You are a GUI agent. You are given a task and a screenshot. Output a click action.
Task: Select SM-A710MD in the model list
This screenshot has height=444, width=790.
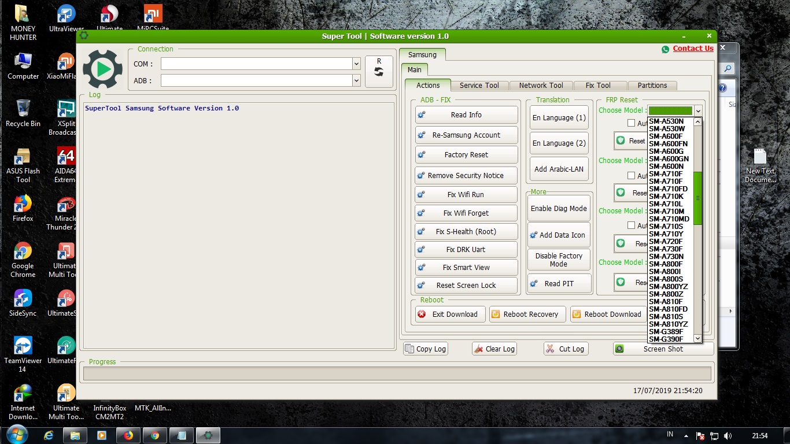tap(670, 219)
